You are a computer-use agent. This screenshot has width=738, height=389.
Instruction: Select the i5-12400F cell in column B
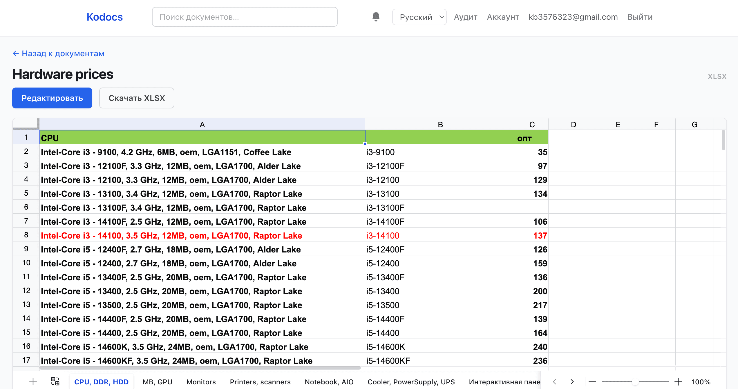(440, 249)
